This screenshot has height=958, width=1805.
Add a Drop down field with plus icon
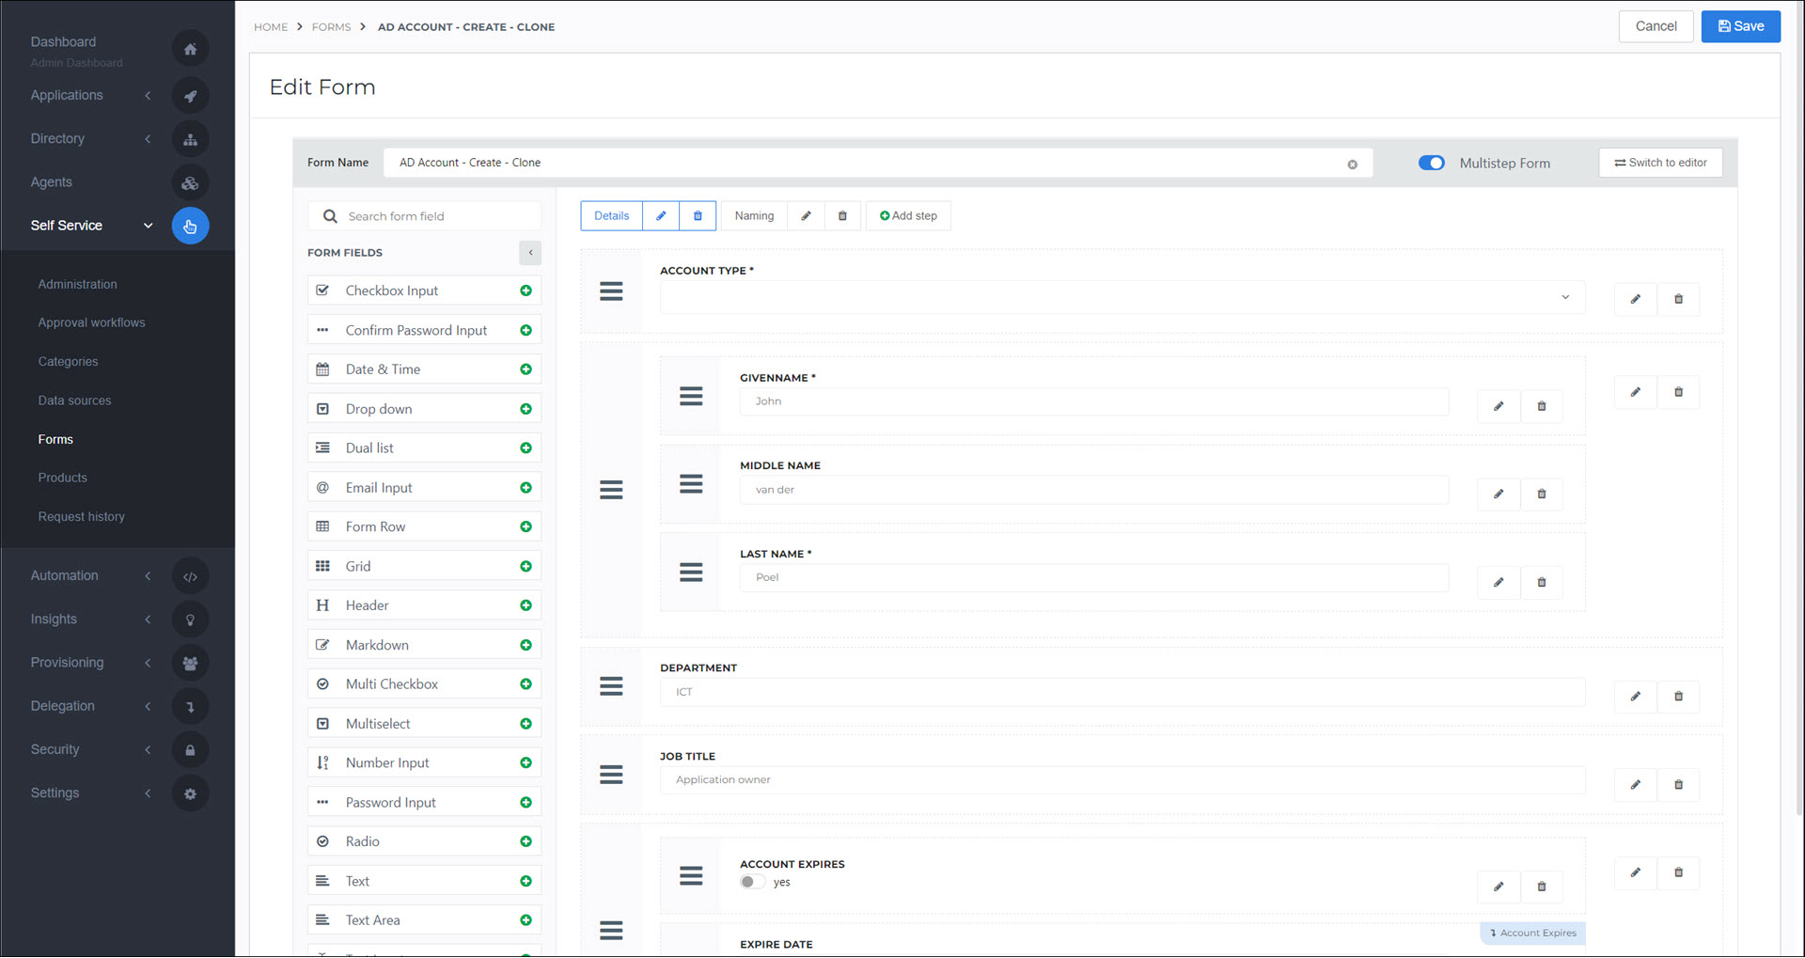point(526,409)
